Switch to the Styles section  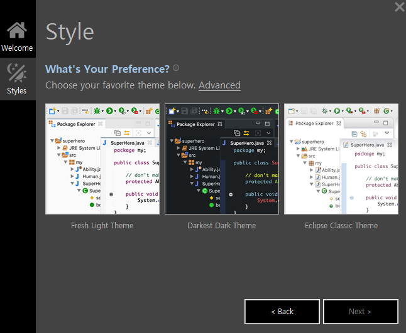click(x=18, y=79)
